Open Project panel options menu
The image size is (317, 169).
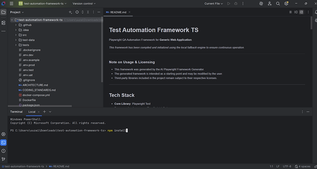93,12
